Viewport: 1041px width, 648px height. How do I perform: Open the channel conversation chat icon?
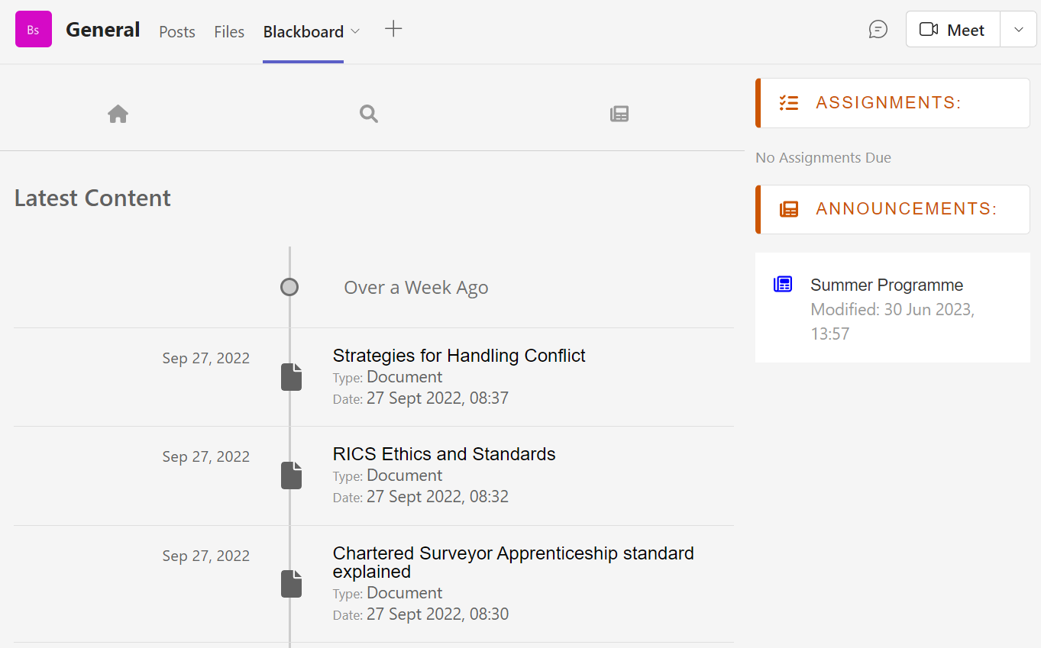click(x=878, y=30)
